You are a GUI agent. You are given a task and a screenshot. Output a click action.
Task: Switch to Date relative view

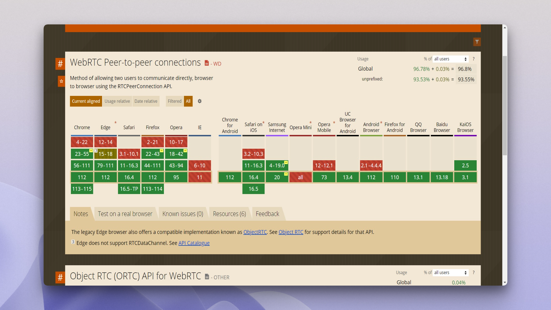pyautogui.click(x=146, y=101)
